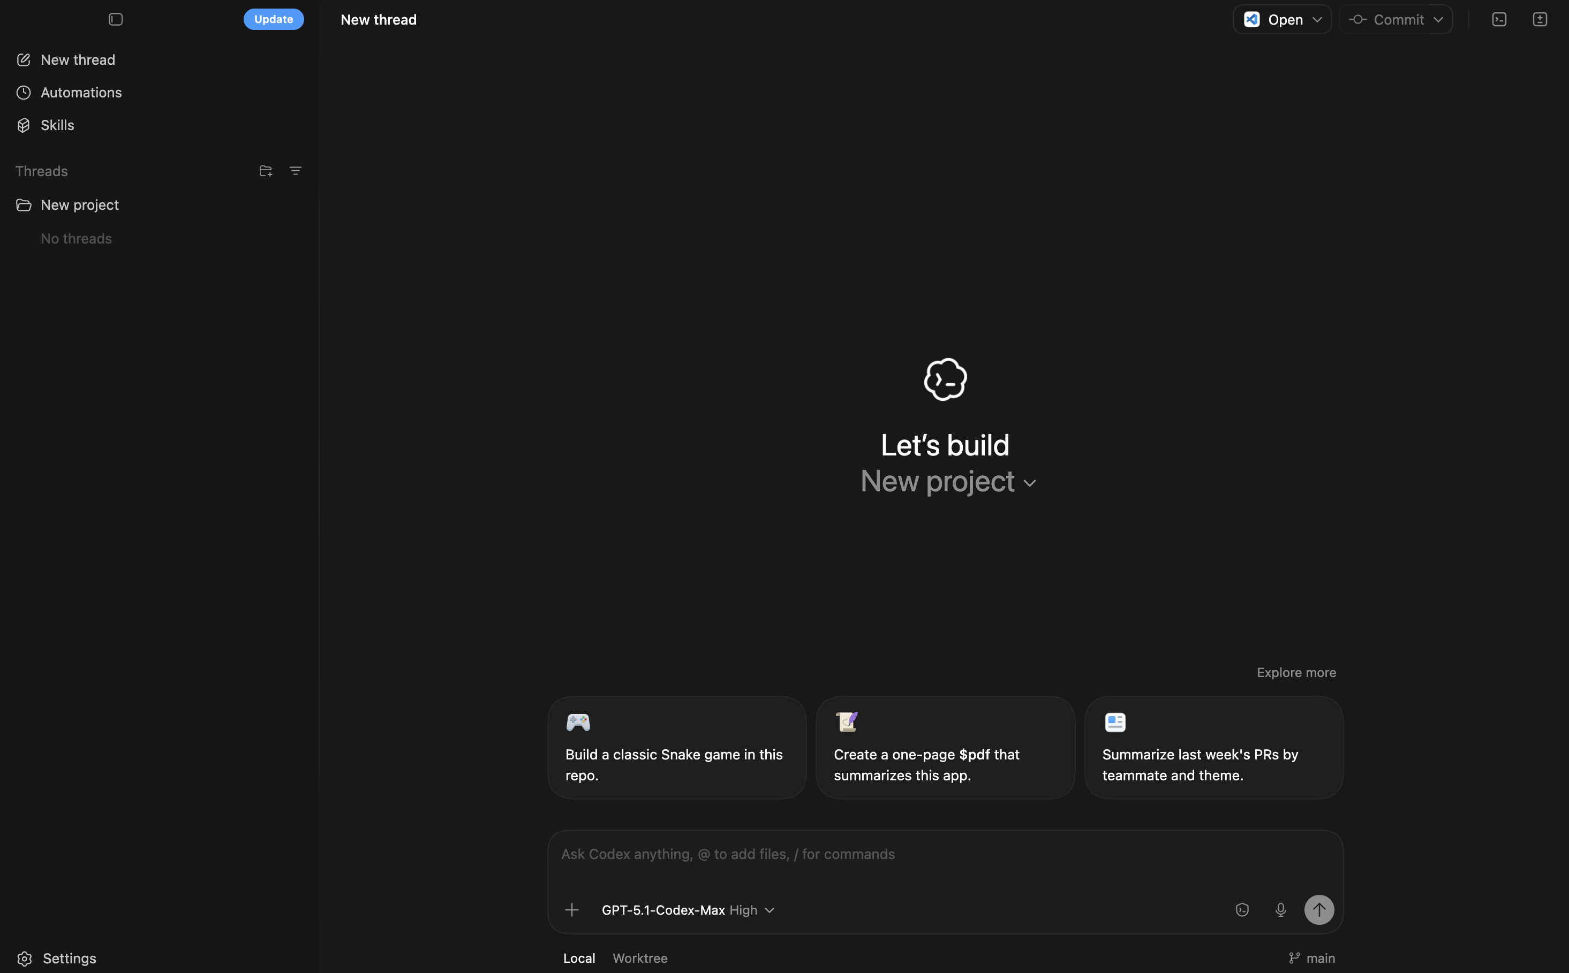Select Local mode

[579, 958]
